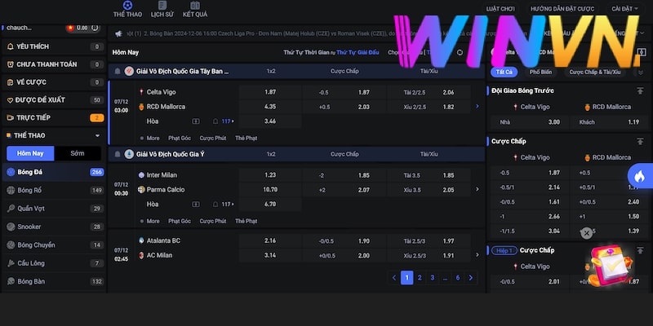Click the blue flame hot events icon
The image size is (653, 326).
[640, 175]
